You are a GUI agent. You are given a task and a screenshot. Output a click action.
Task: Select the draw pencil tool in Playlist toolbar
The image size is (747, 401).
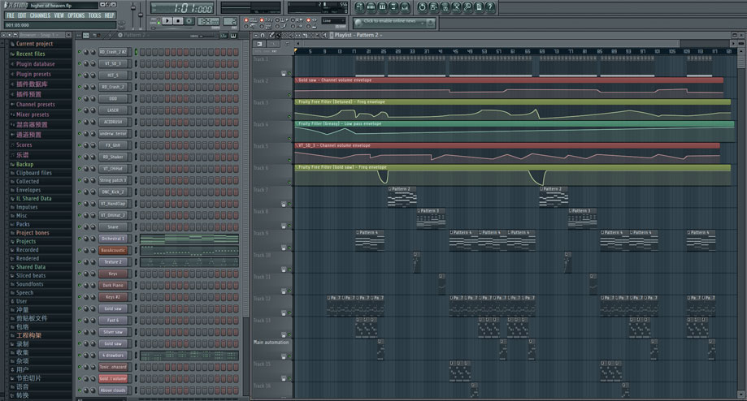click(271, 35)
